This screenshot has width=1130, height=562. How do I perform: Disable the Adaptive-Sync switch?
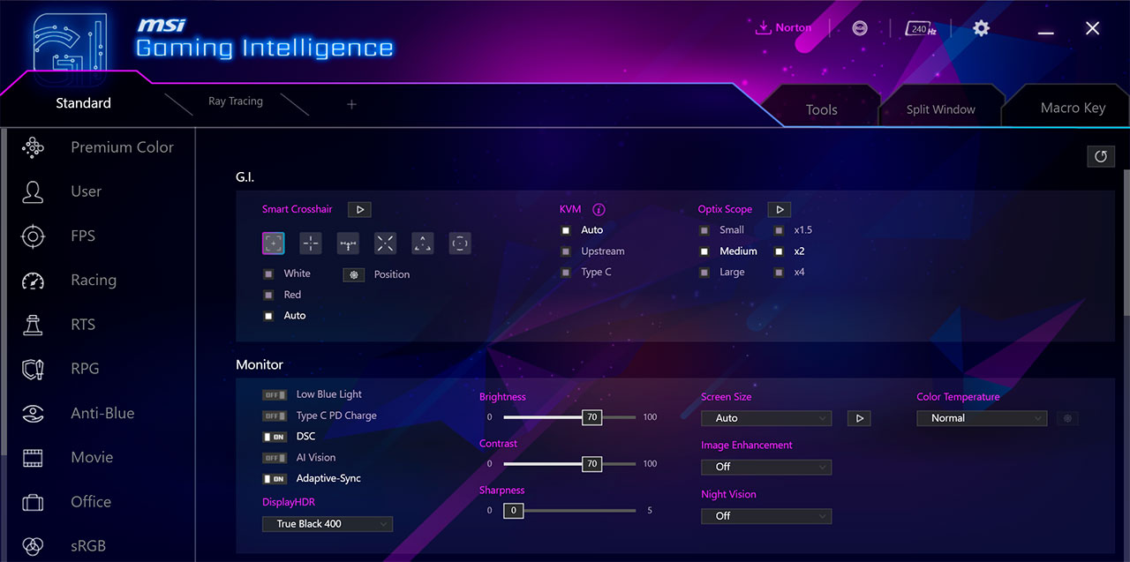pos(275,479)
